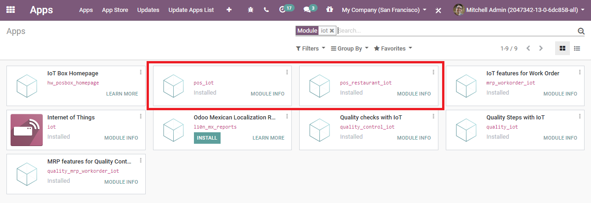
Task: Click the IoT Box Homepage cube icon
Action: tap(27, 86)
